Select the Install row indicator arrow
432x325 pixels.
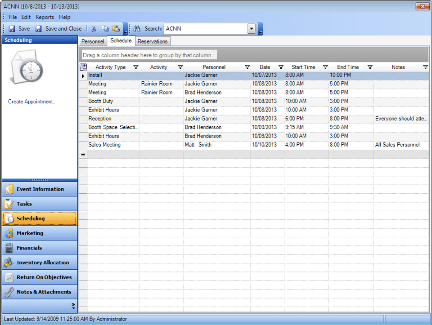click(x=83, y=76)
